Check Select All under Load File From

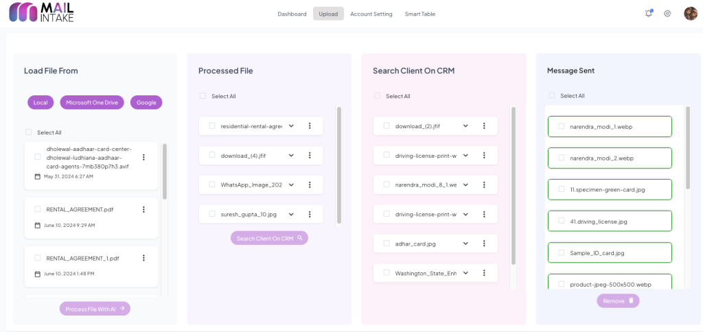click(x=28, y=132)
